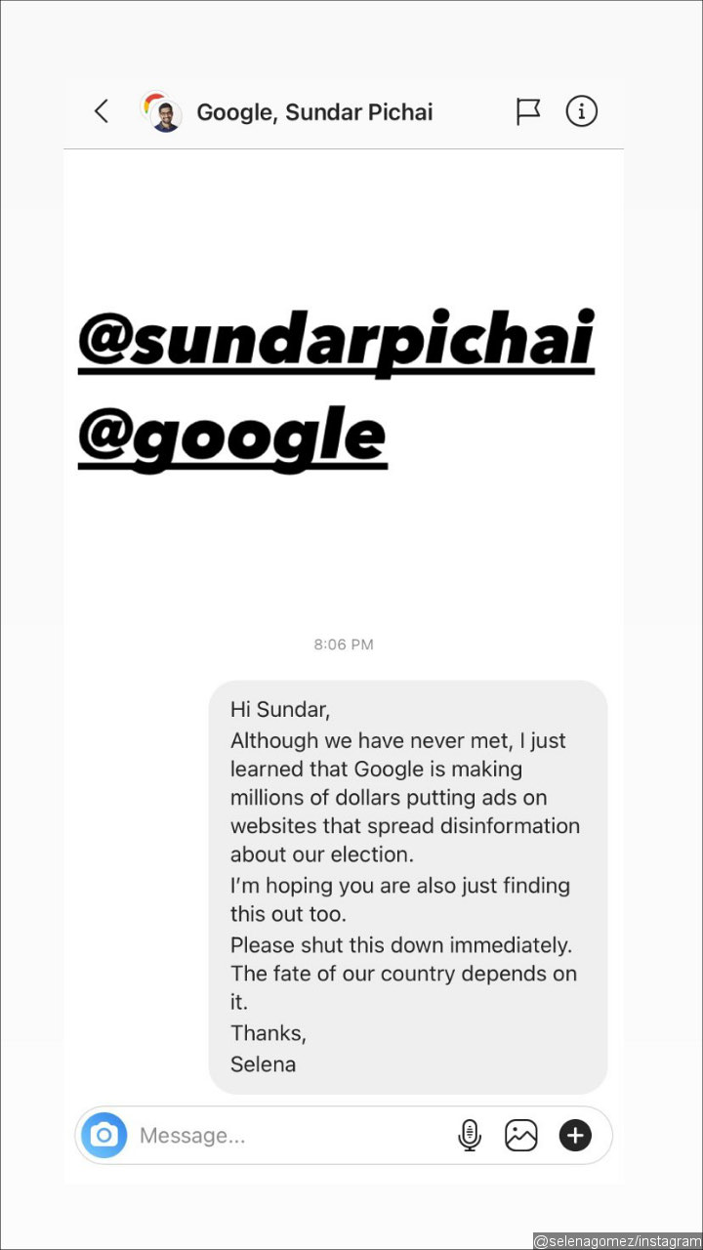Tap the 8:06 PM timestamp
Screen dimensions: 703x1250
[x=344, y=645]
